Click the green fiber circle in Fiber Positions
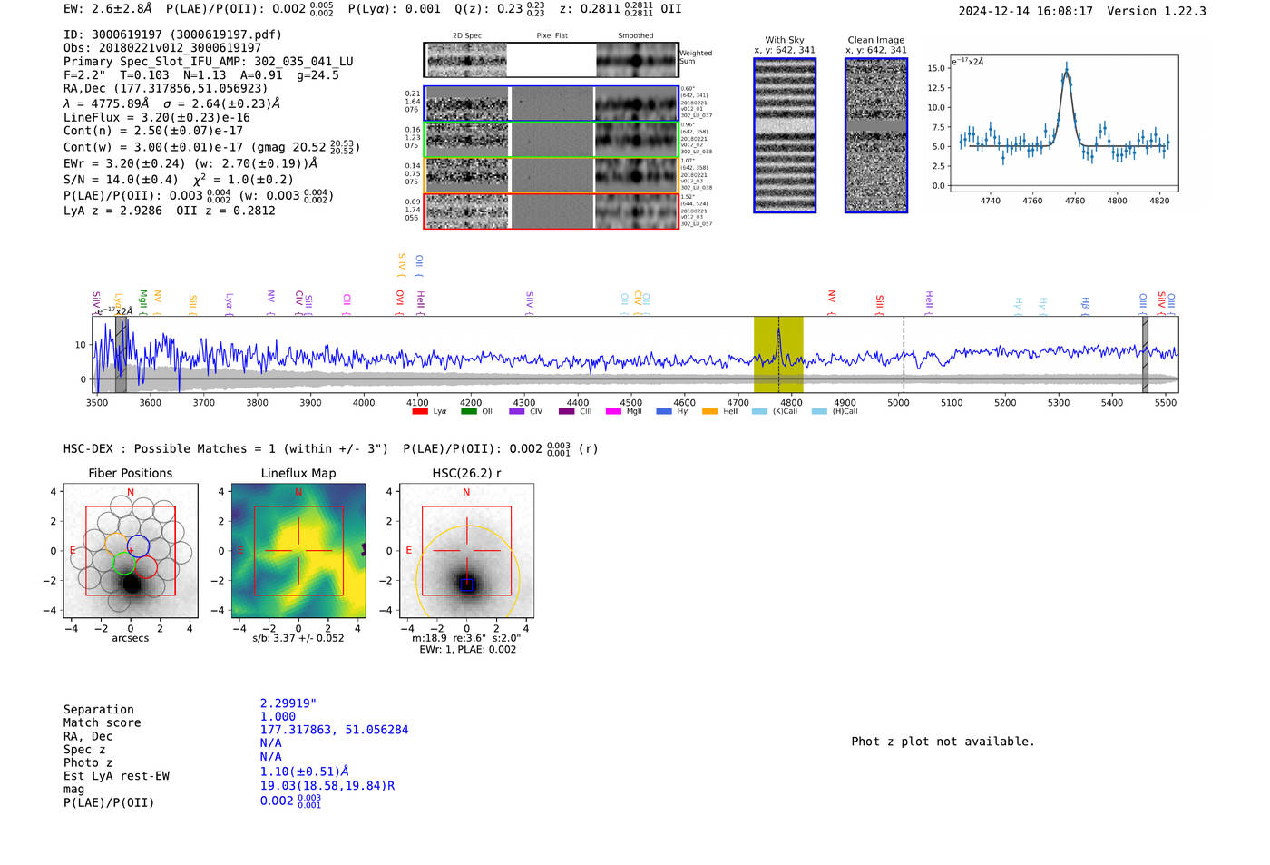 [x=124, y=563]
